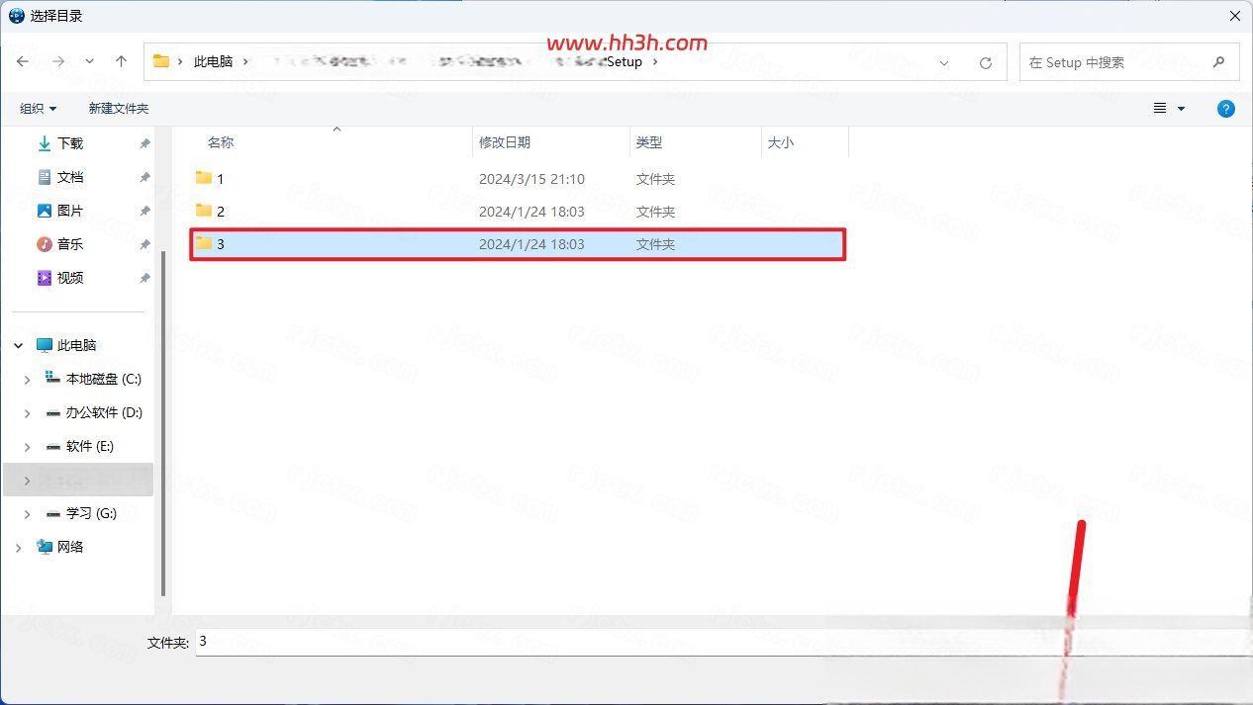Expand the 网络 tree node
The width and height of the screenshot is (1253, 705).
coord(20,547)
